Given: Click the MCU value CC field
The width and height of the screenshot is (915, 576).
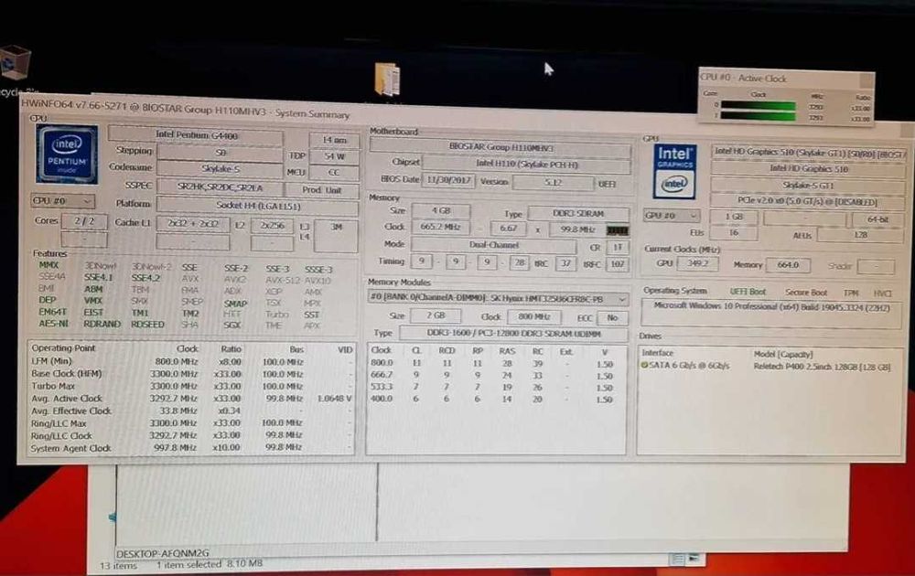Looking at the screenshot, I should click(334, 173).
